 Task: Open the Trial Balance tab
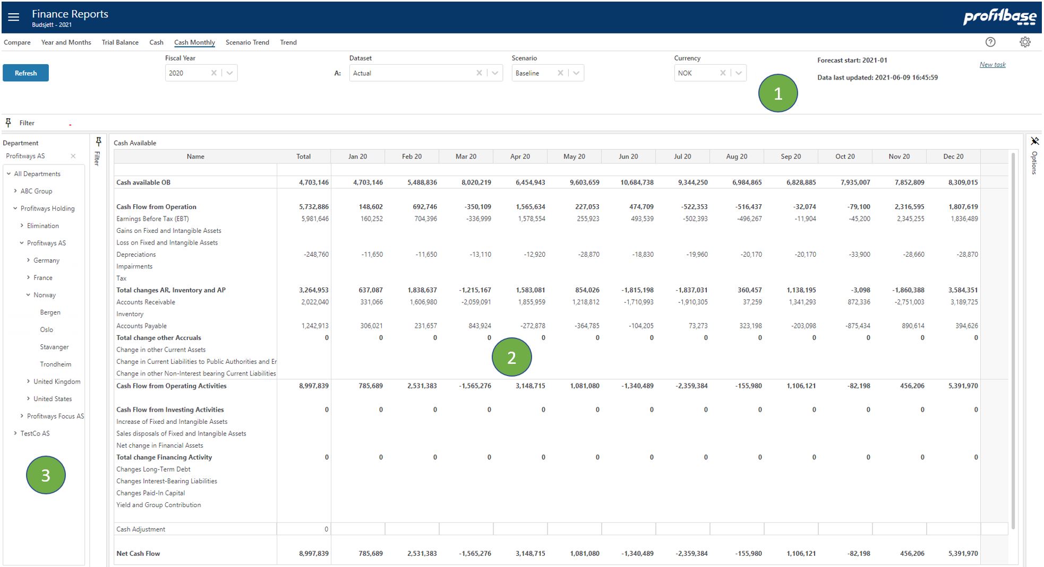click(x=120, y=42)
